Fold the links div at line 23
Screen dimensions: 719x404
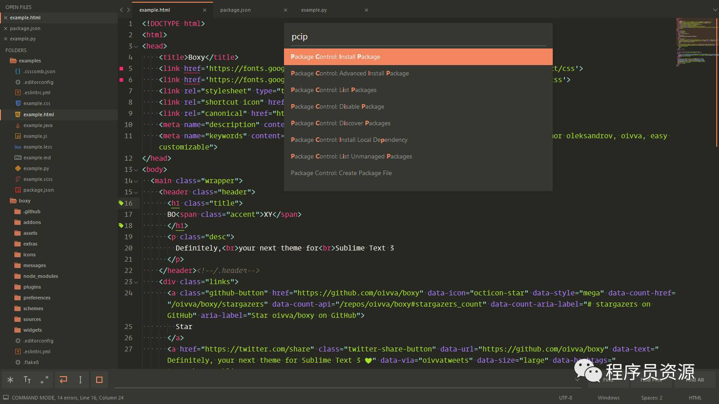pos(136,282)
